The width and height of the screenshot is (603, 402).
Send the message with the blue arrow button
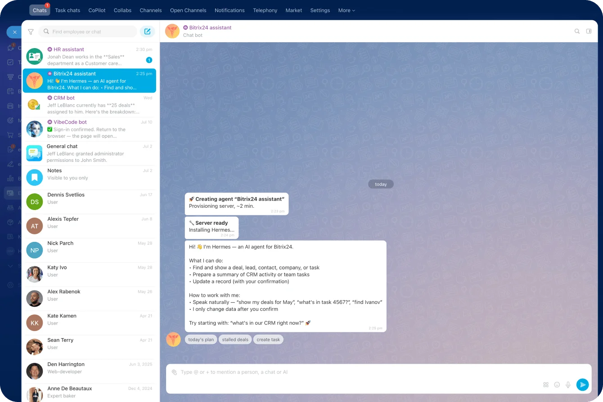pyautogui.click(x=582, y=384)
